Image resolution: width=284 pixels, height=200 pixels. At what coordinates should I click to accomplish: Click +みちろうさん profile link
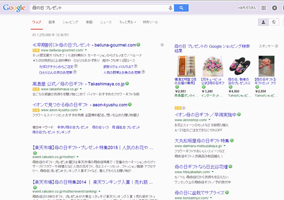click(247, 8)
